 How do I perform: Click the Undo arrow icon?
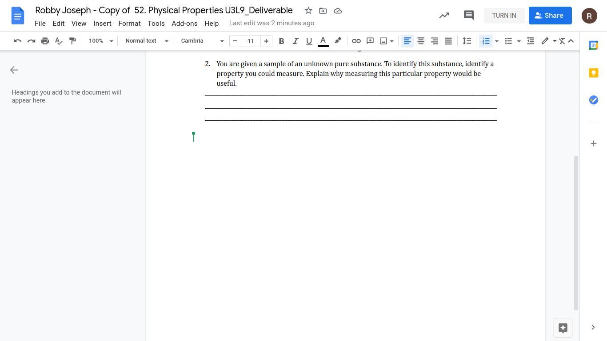click(x=17, y=41)
